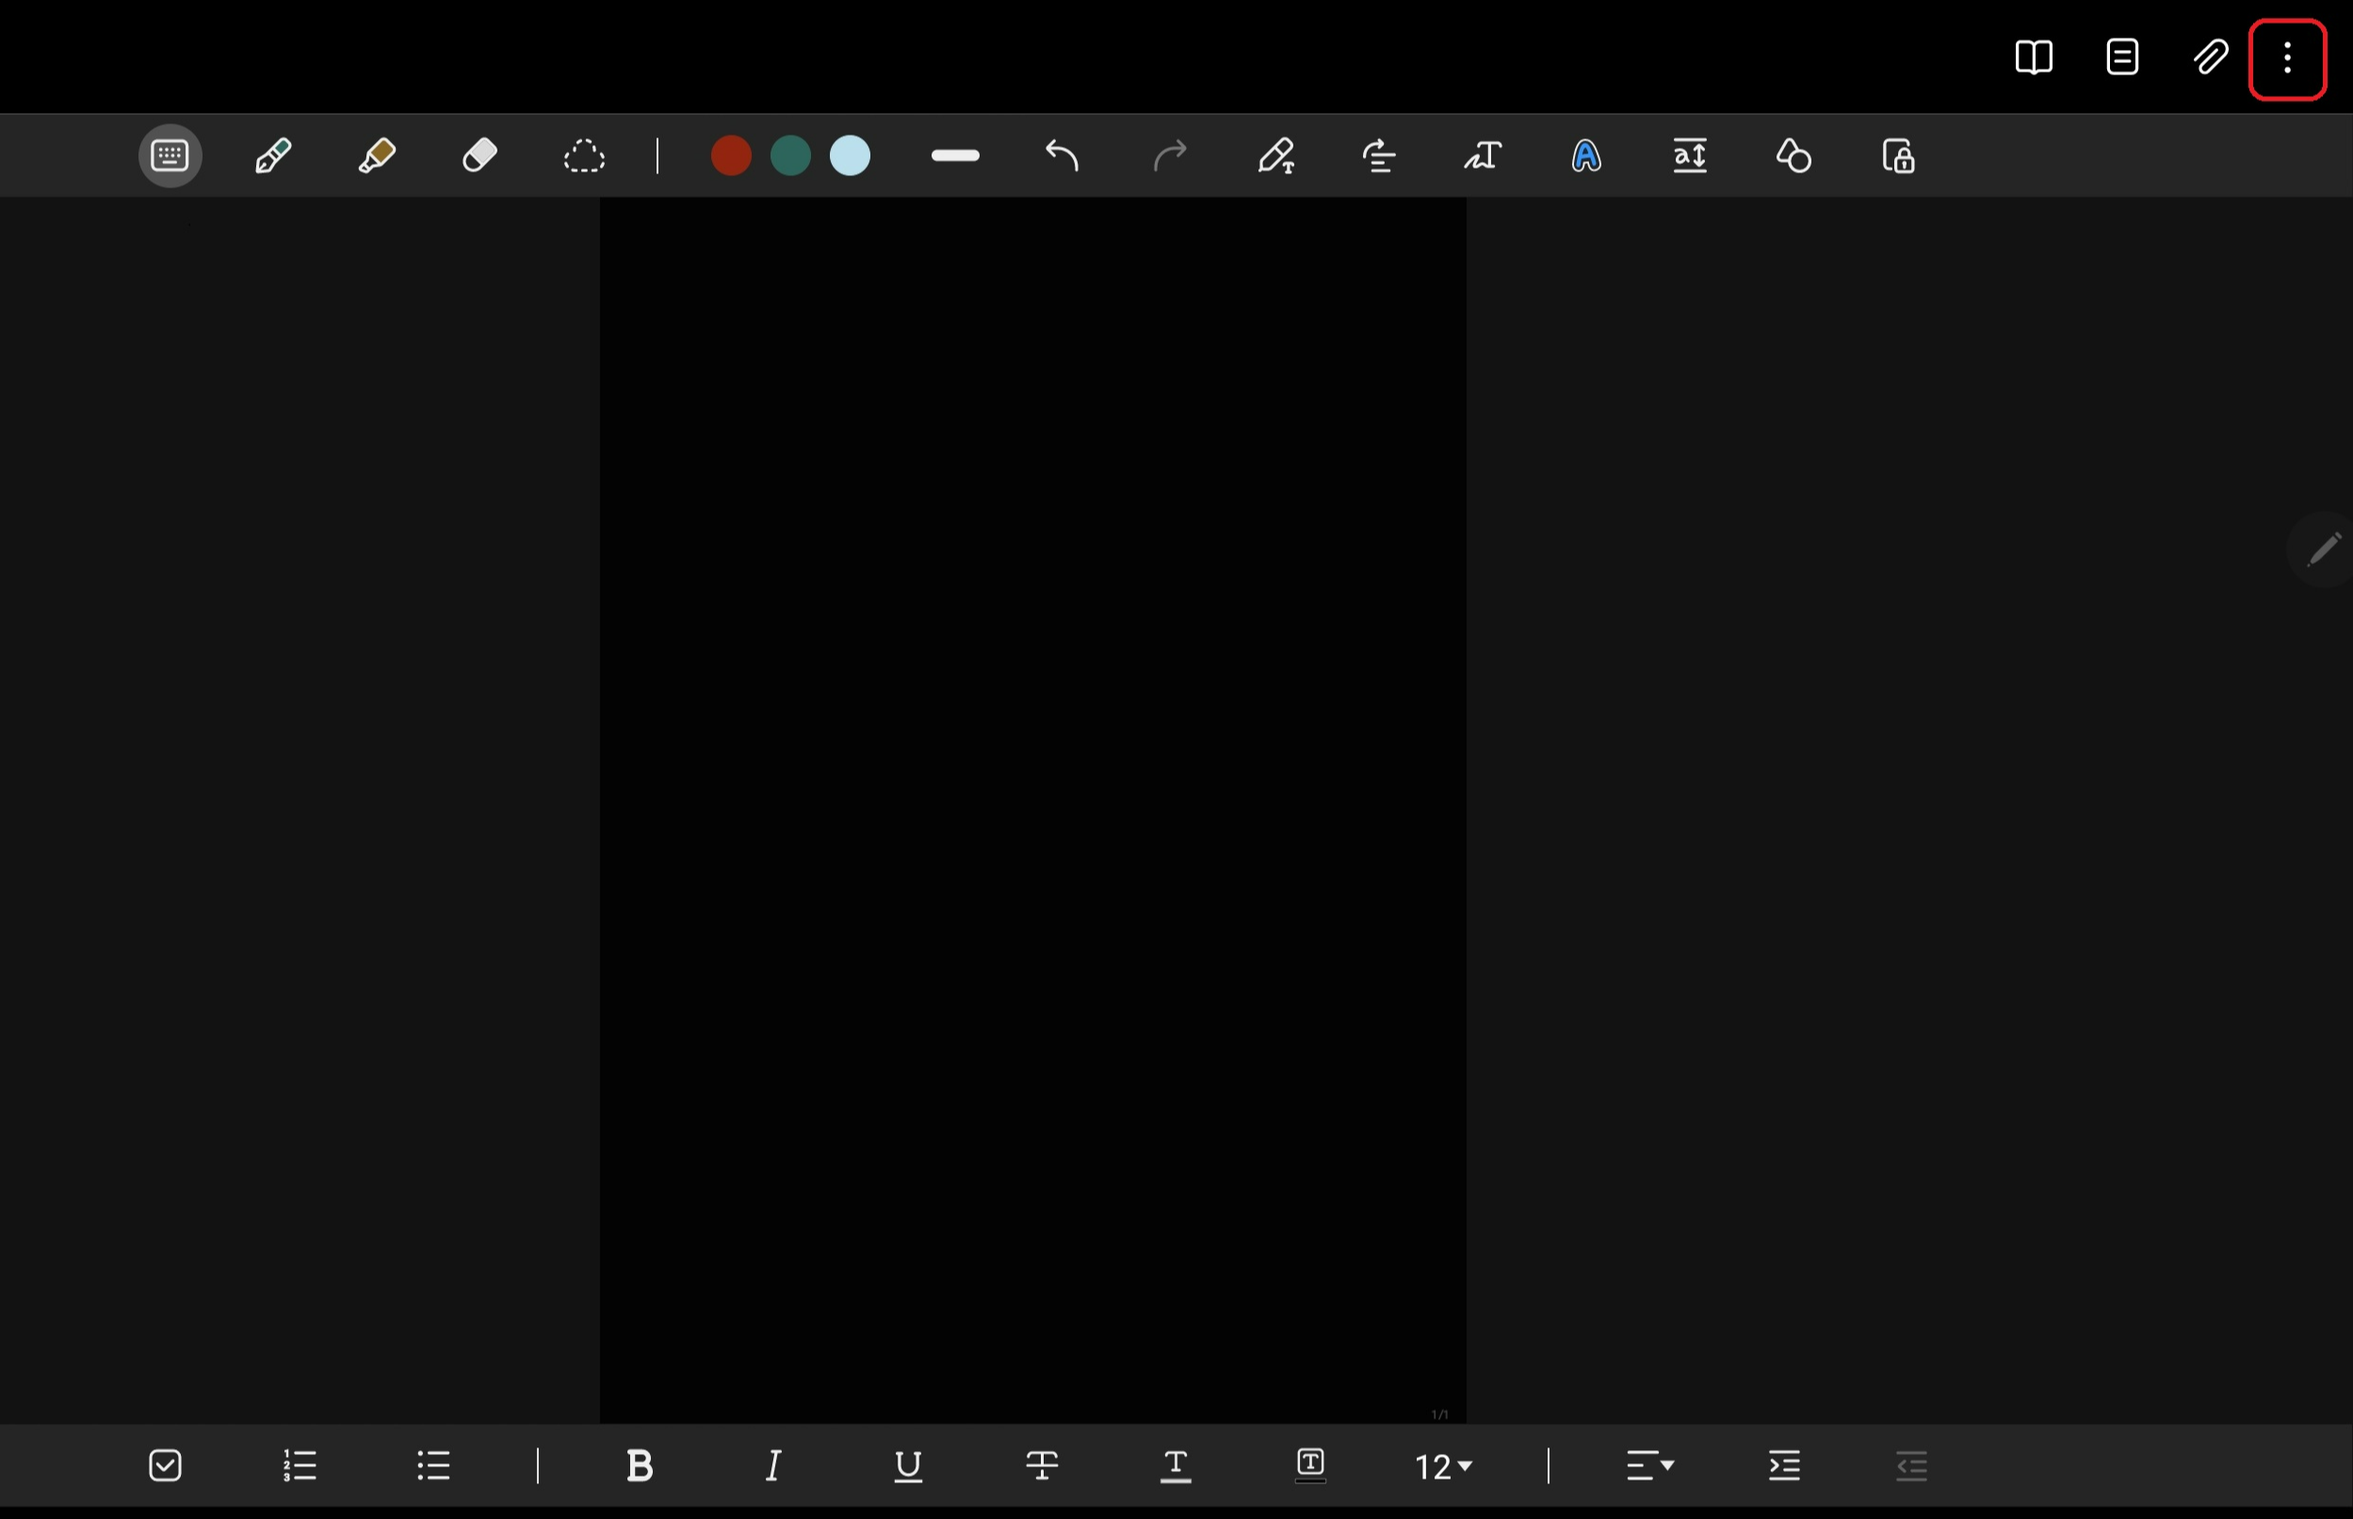Tap the floating pencil edit button
The image size is (2353, 1519).
[2323, 549]
